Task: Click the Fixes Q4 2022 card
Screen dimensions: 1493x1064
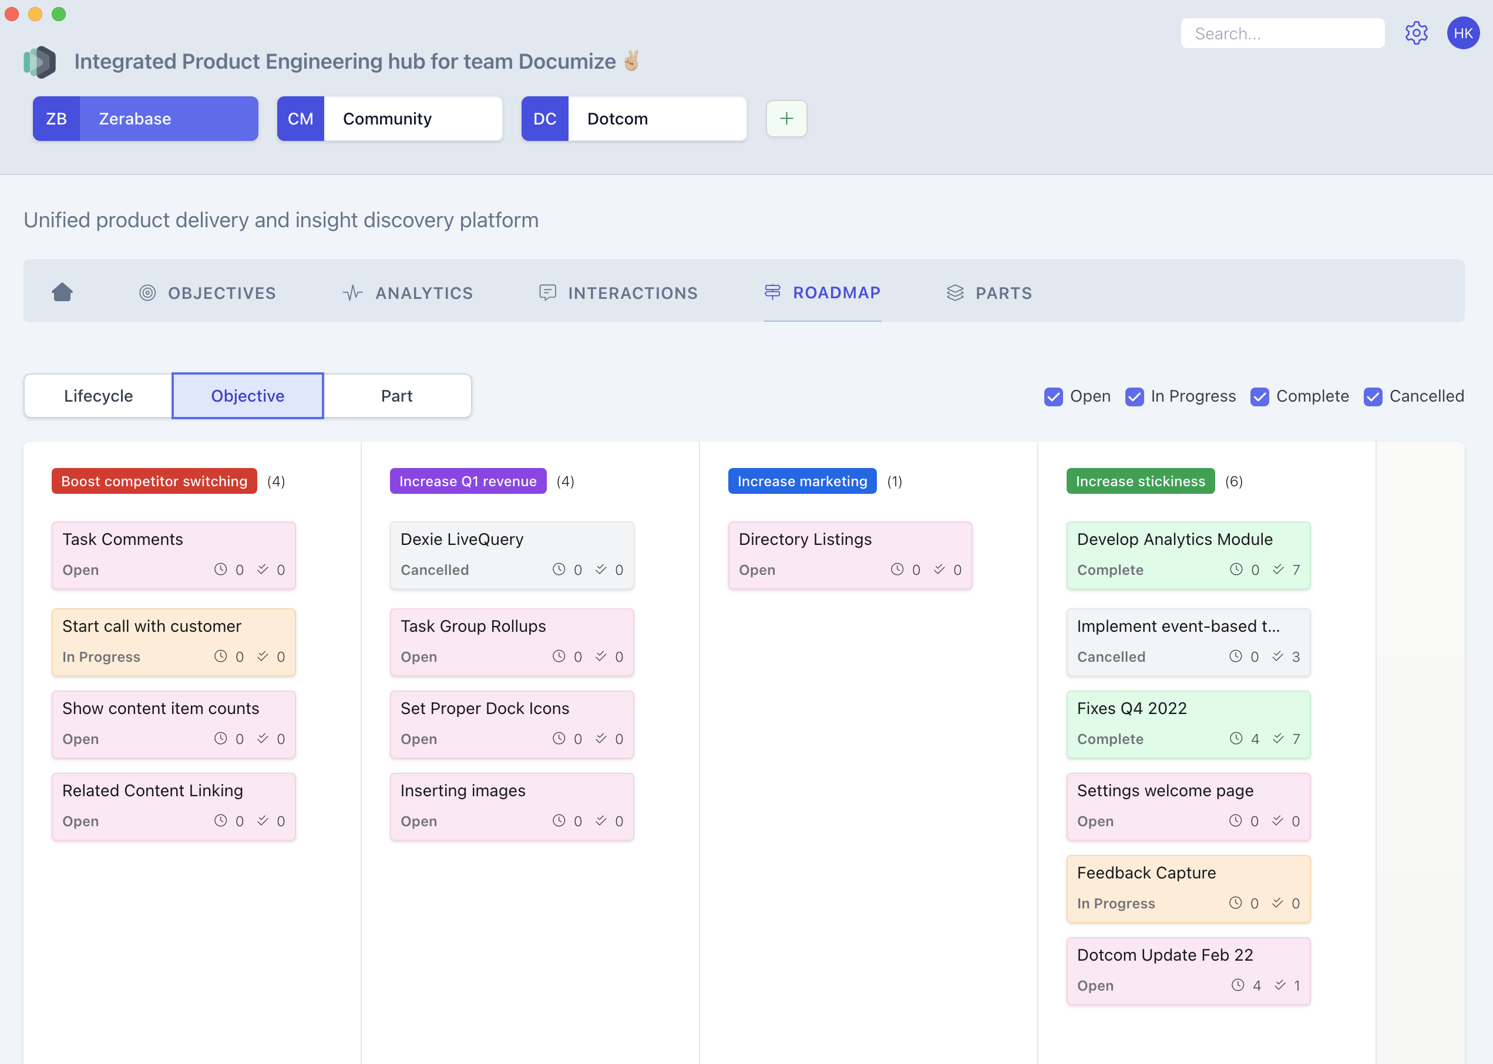Action: [1186, 722]
